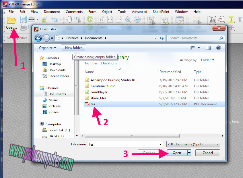243x178 pixels.
Task: Select Local Disk (C:) drive
Action: point(59,130)
